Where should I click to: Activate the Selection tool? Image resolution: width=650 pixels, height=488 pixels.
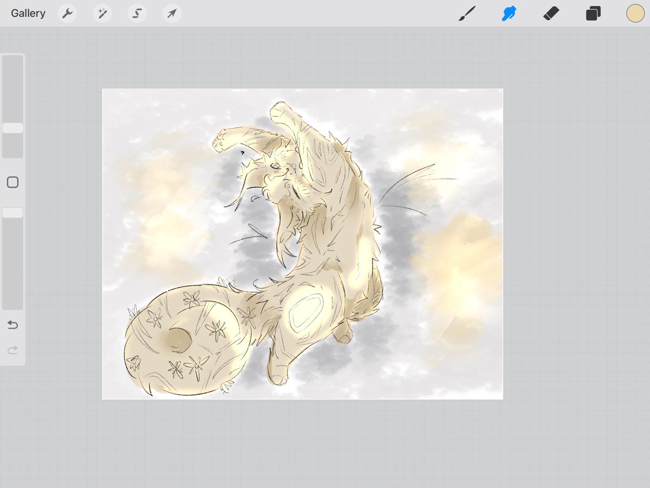pos(137,14)
